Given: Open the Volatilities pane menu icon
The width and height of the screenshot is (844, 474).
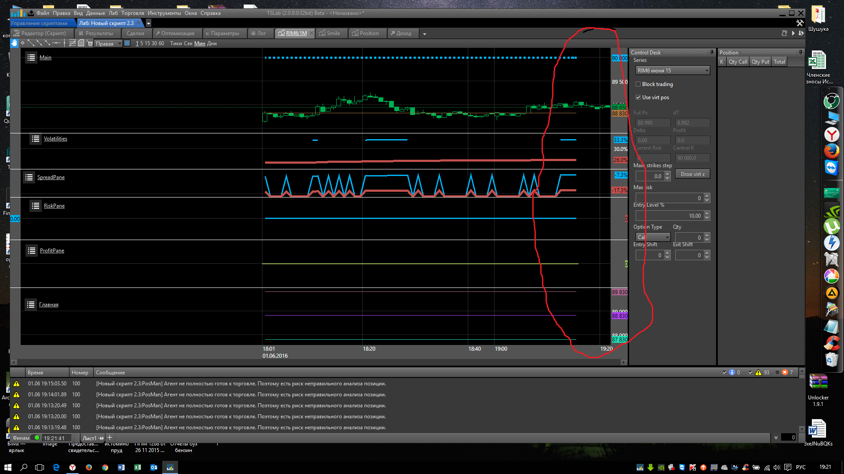Looking at the screenshot, I should [36, 139].
